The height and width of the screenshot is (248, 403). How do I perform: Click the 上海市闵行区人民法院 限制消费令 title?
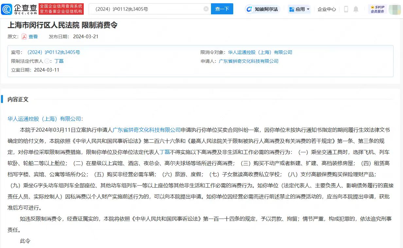pyautogui.click(x=62, y=25)
